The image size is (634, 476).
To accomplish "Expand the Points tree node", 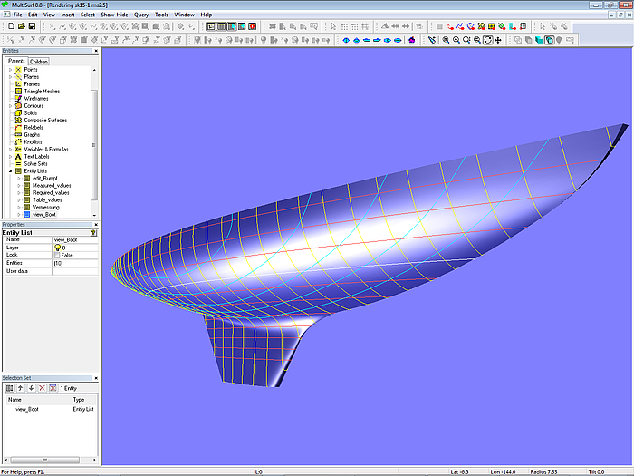I will pos(10,70).
